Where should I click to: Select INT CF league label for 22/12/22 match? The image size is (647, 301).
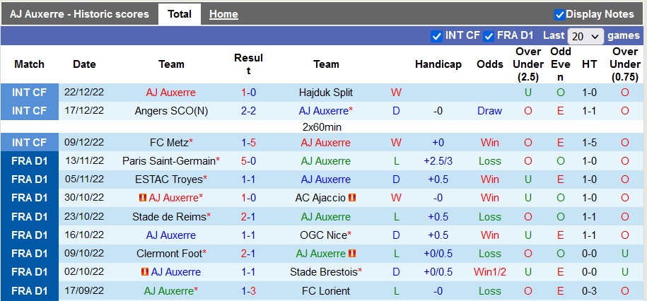pyautogui.click(x=30, y=93)
